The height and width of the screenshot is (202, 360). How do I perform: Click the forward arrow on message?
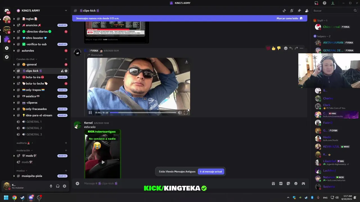coord(296,48)
